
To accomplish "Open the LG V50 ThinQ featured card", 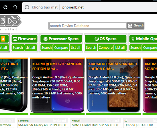I will (x=14, y=86).
